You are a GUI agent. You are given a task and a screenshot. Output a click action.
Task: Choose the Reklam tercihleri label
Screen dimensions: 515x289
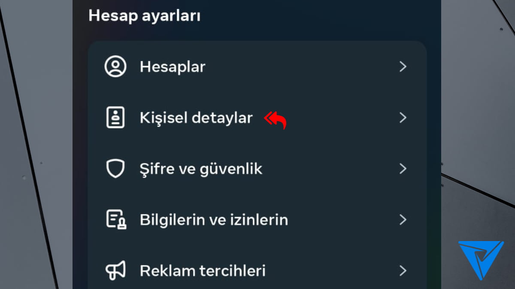203,271
